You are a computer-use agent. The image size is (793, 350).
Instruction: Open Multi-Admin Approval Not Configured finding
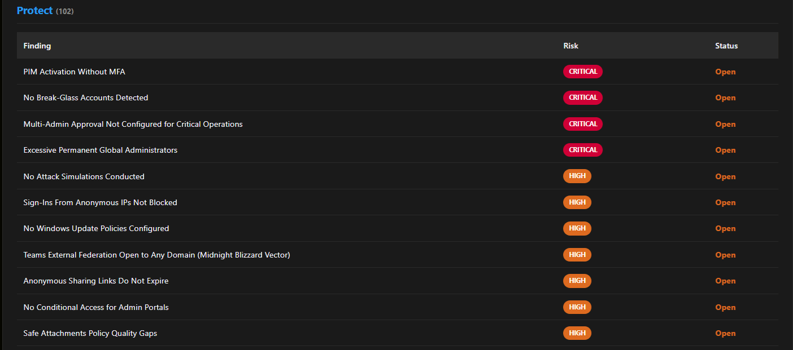coord(133,124)
